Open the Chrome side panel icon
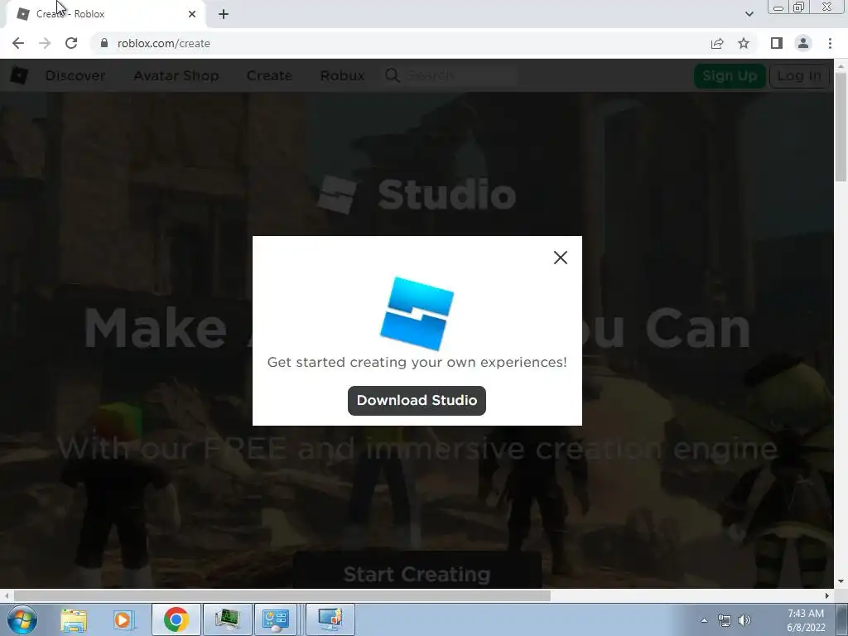Image resolution: width=848 pixels, height=636 pixels. pyautogui.click(x=777, y=43)
